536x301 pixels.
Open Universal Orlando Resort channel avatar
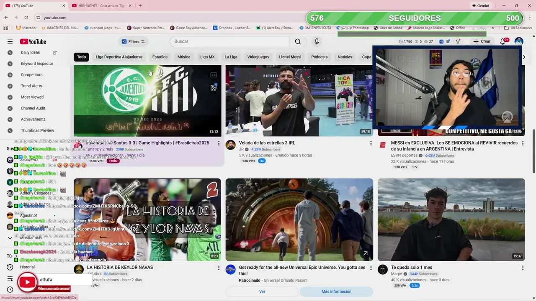click(230, 270)
